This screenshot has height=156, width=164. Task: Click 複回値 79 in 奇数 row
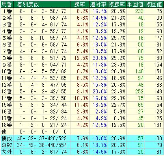tap(159, 145)
